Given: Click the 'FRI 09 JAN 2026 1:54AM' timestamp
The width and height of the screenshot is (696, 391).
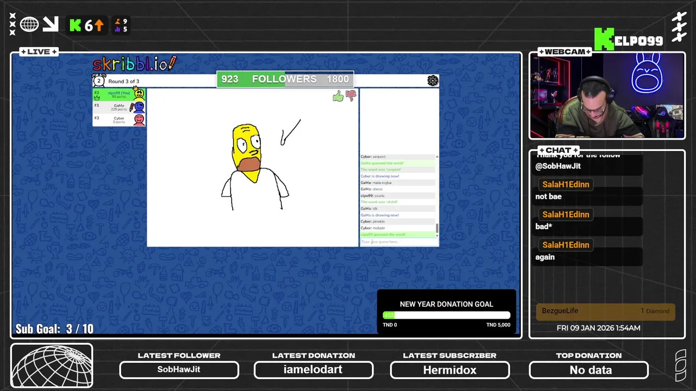Looking at the screenshot, I should [598, 327].
